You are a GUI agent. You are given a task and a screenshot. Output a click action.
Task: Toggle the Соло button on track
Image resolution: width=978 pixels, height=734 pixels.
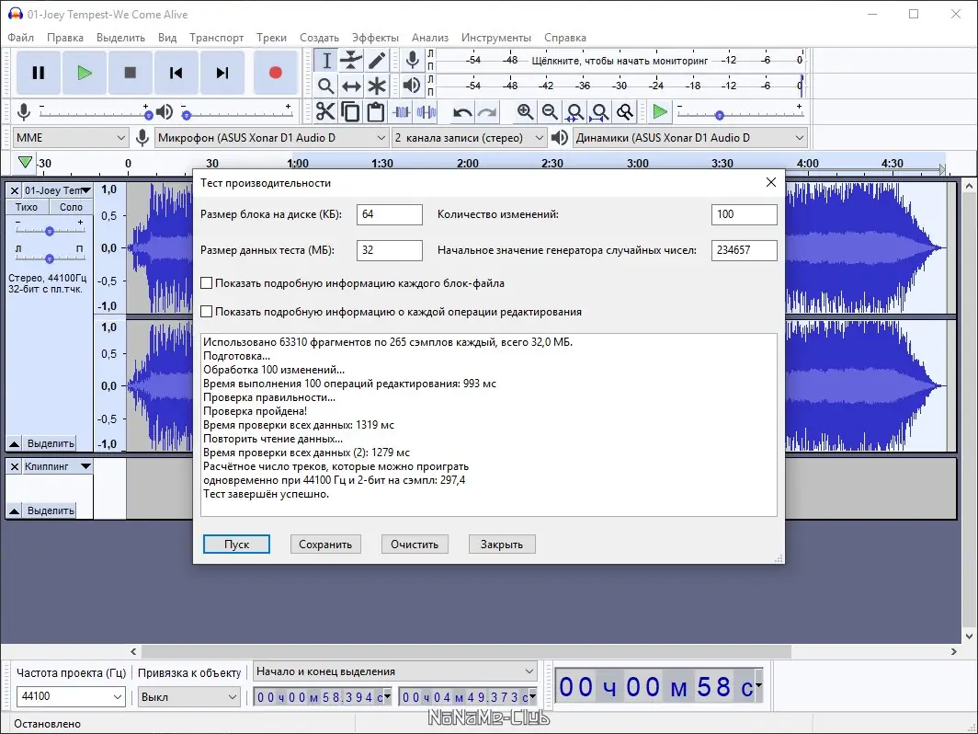pos(71,207)
